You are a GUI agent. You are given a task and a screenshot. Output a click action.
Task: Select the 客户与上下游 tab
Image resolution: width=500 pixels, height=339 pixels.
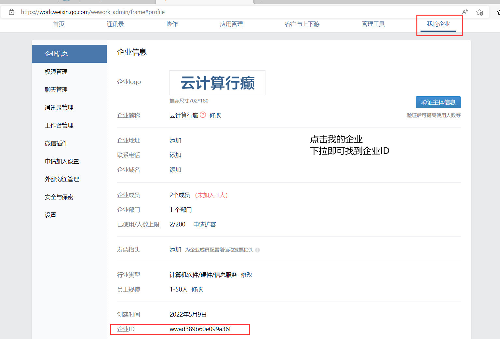(302, 24)
